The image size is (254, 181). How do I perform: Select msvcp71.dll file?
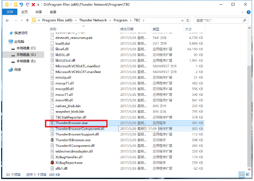point(65,83)
